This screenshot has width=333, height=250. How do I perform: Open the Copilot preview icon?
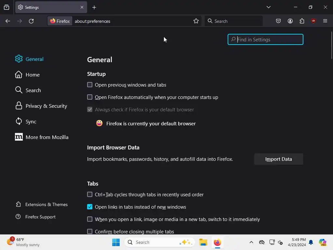coord(322,242)
